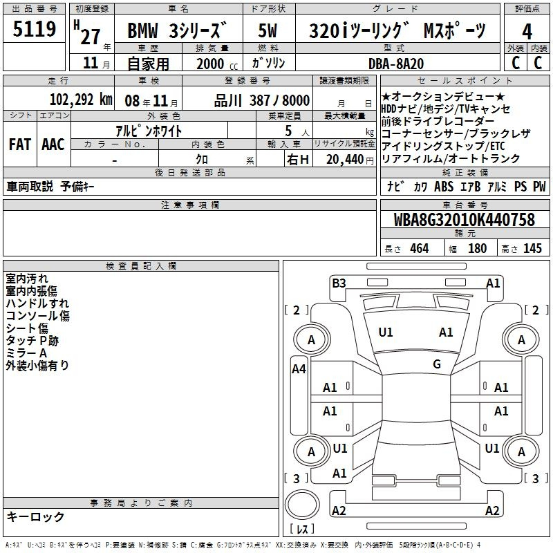This screenshot has height=553, width=553.
Task: Select the grade text 320iツーリング Mスポーツ
Action: [397, 30]
